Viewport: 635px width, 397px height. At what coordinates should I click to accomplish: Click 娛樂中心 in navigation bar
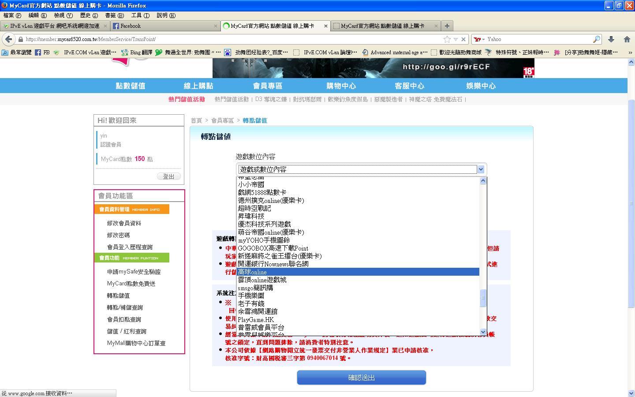point(481,86)
